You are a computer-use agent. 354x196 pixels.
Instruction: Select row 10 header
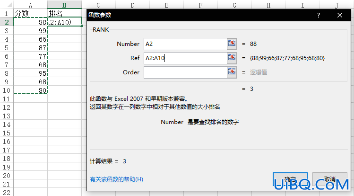[7, 90]
